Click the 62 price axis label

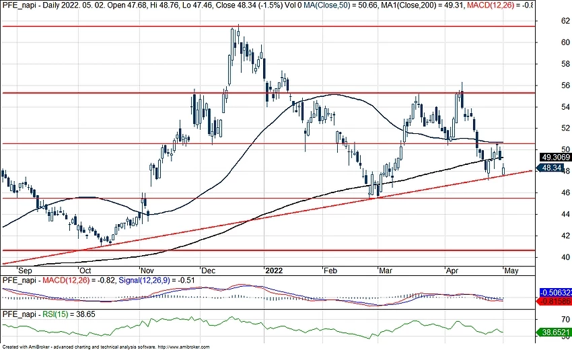(565, 21)
